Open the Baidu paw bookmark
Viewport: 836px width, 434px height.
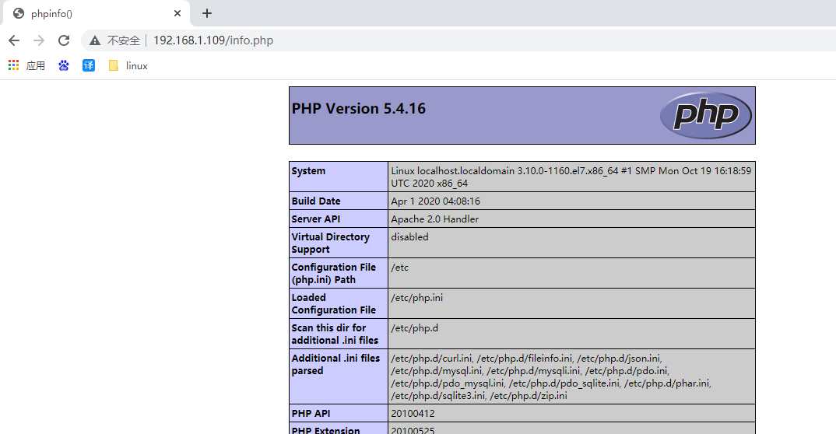click(64, 65)
